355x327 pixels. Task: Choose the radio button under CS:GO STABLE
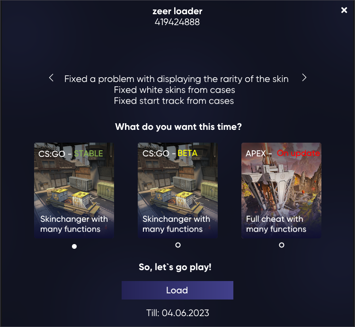74,246
